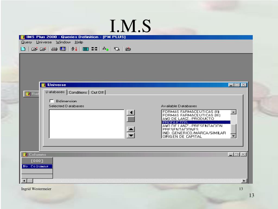Select PRESENTACIONES database entry
Viewport: 278px width, 209px height.
point(196,129)
